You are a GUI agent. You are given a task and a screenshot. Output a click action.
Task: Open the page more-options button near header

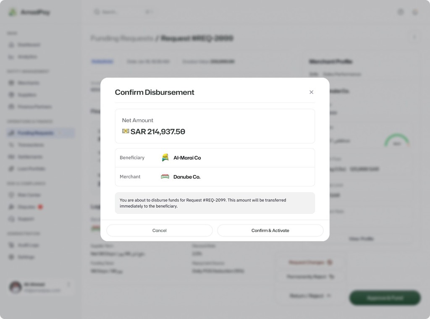click(x=414, y=37)
